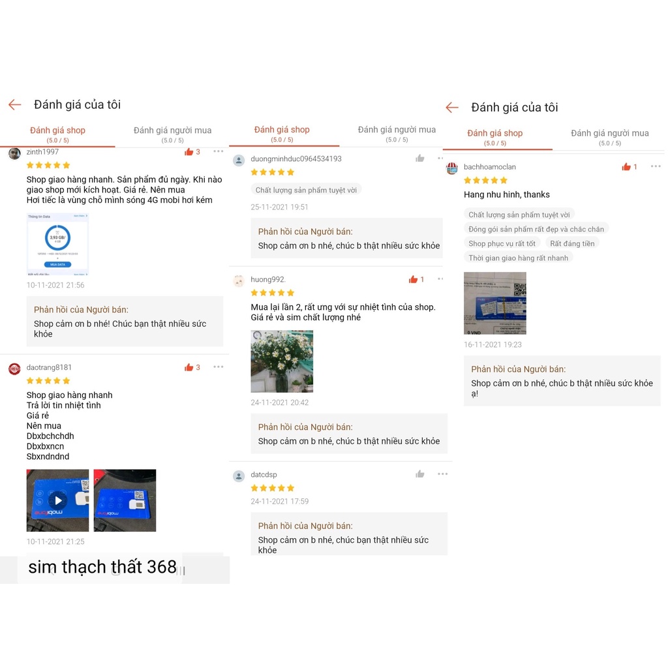
Task: Switch to right panel 'Đánh giá shop' tab
Action: (494, 137)
